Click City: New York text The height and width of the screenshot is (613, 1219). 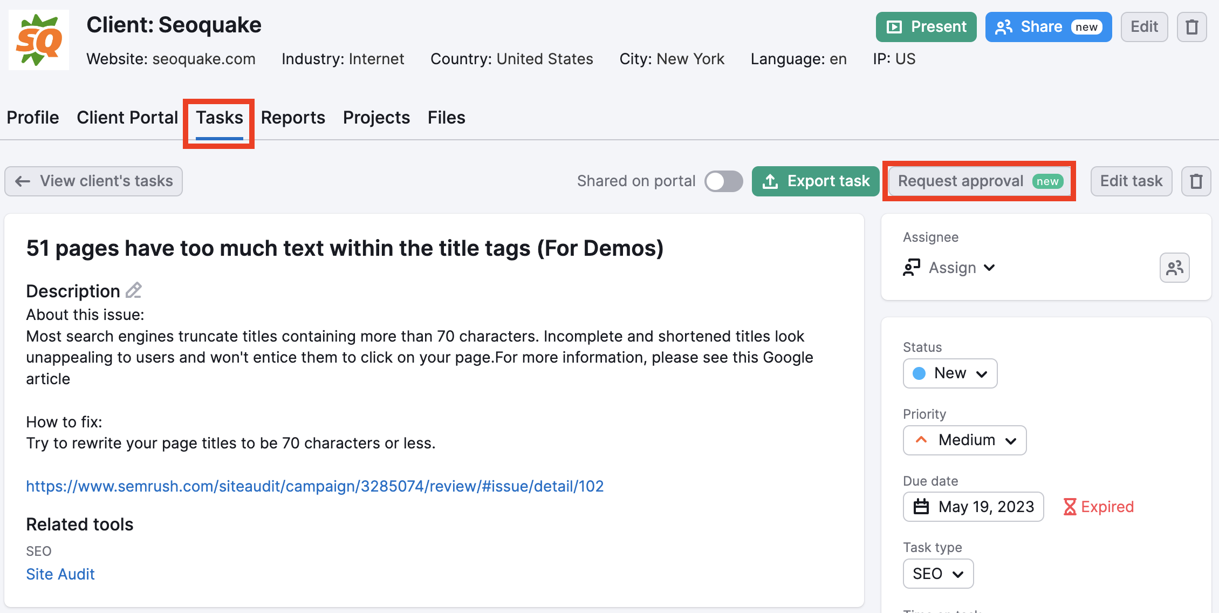click(x=672, y=59)
